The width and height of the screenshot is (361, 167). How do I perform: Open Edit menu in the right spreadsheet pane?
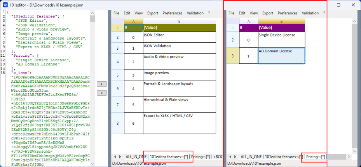point(242,13)
